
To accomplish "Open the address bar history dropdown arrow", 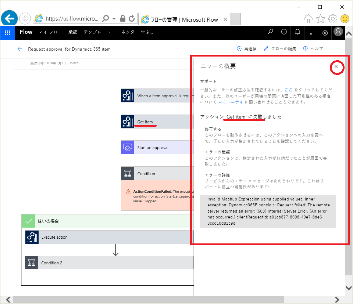I will click(x=114, y=19).
